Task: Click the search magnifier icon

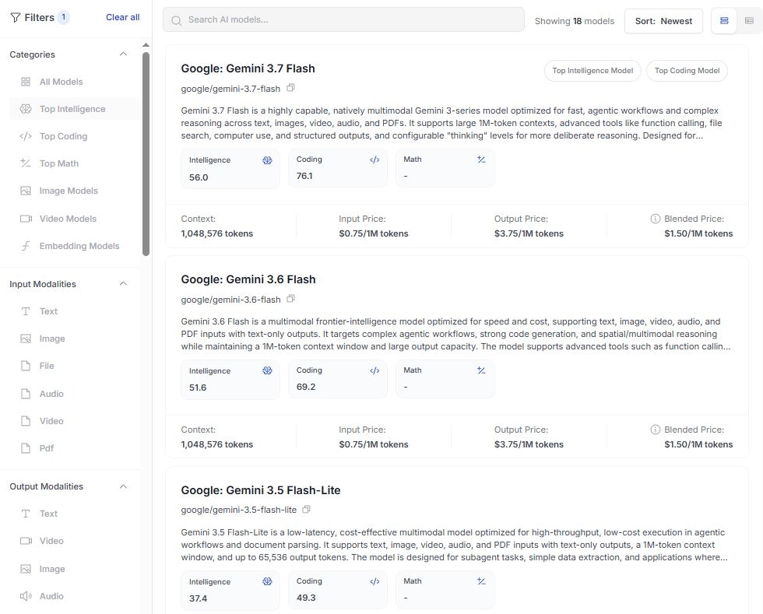Action: [177, 20]
